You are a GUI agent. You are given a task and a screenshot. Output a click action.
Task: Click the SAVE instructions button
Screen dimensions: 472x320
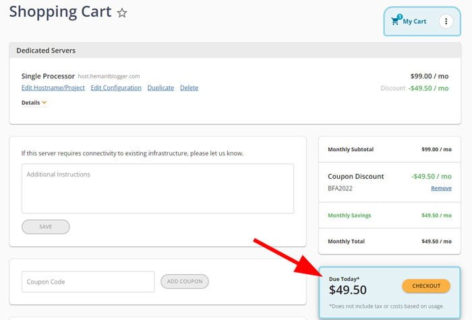[x=45, y=227]
